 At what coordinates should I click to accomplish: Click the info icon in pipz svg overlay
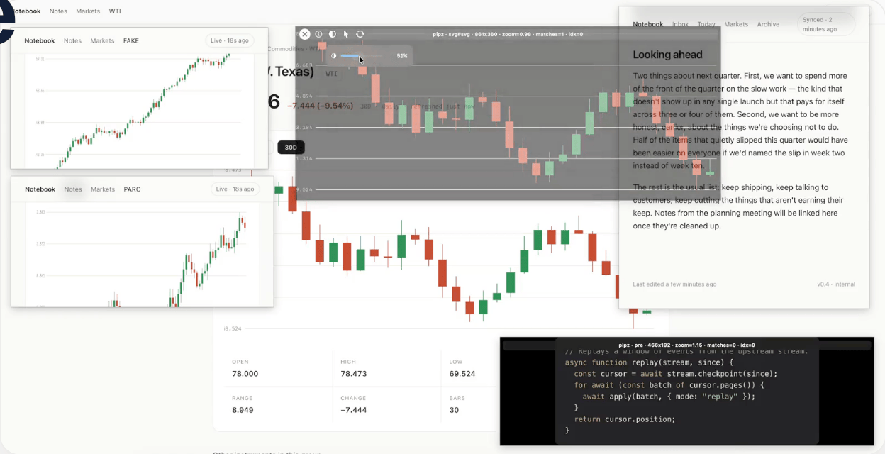click(318, 34)
